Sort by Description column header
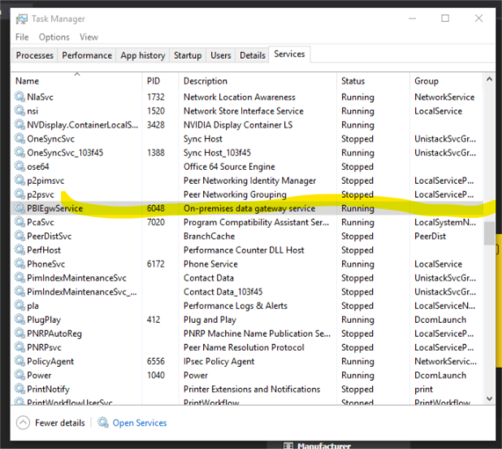Viewport: 502px width, 449px height. point(257,81)
